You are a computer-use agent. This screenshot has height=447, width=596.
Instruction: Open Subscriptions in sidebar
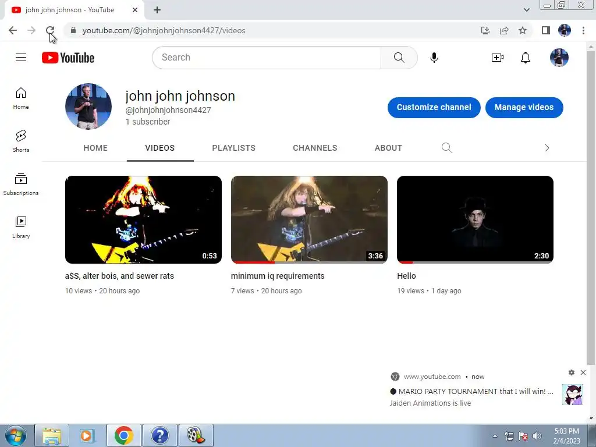pyautogui.click(x=21, y=185)
